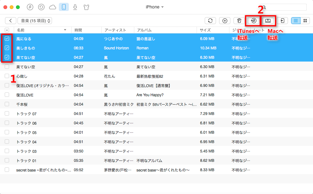Uncheck the 美しきもの song checkbox
The image size is (313, 194).
click(x=7, y=48)
